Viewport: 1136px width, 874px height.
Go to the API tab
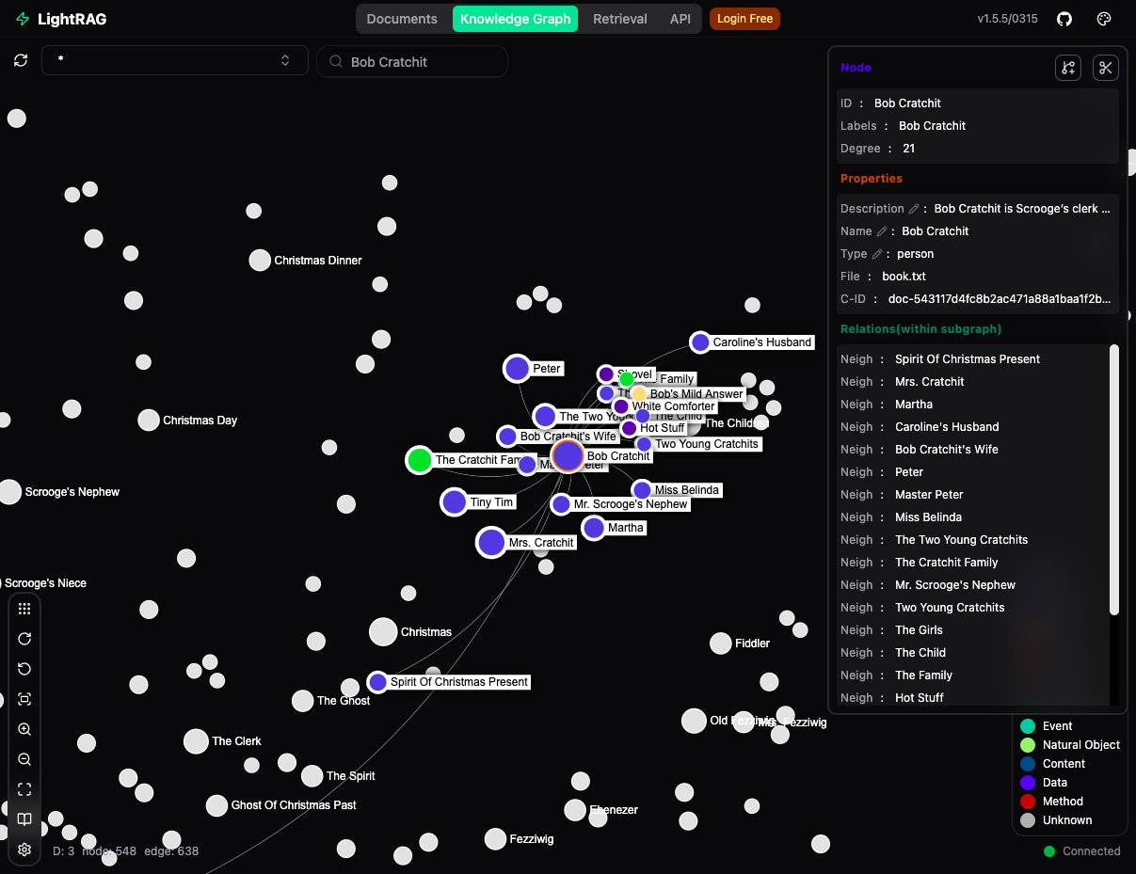pos(680,19)
